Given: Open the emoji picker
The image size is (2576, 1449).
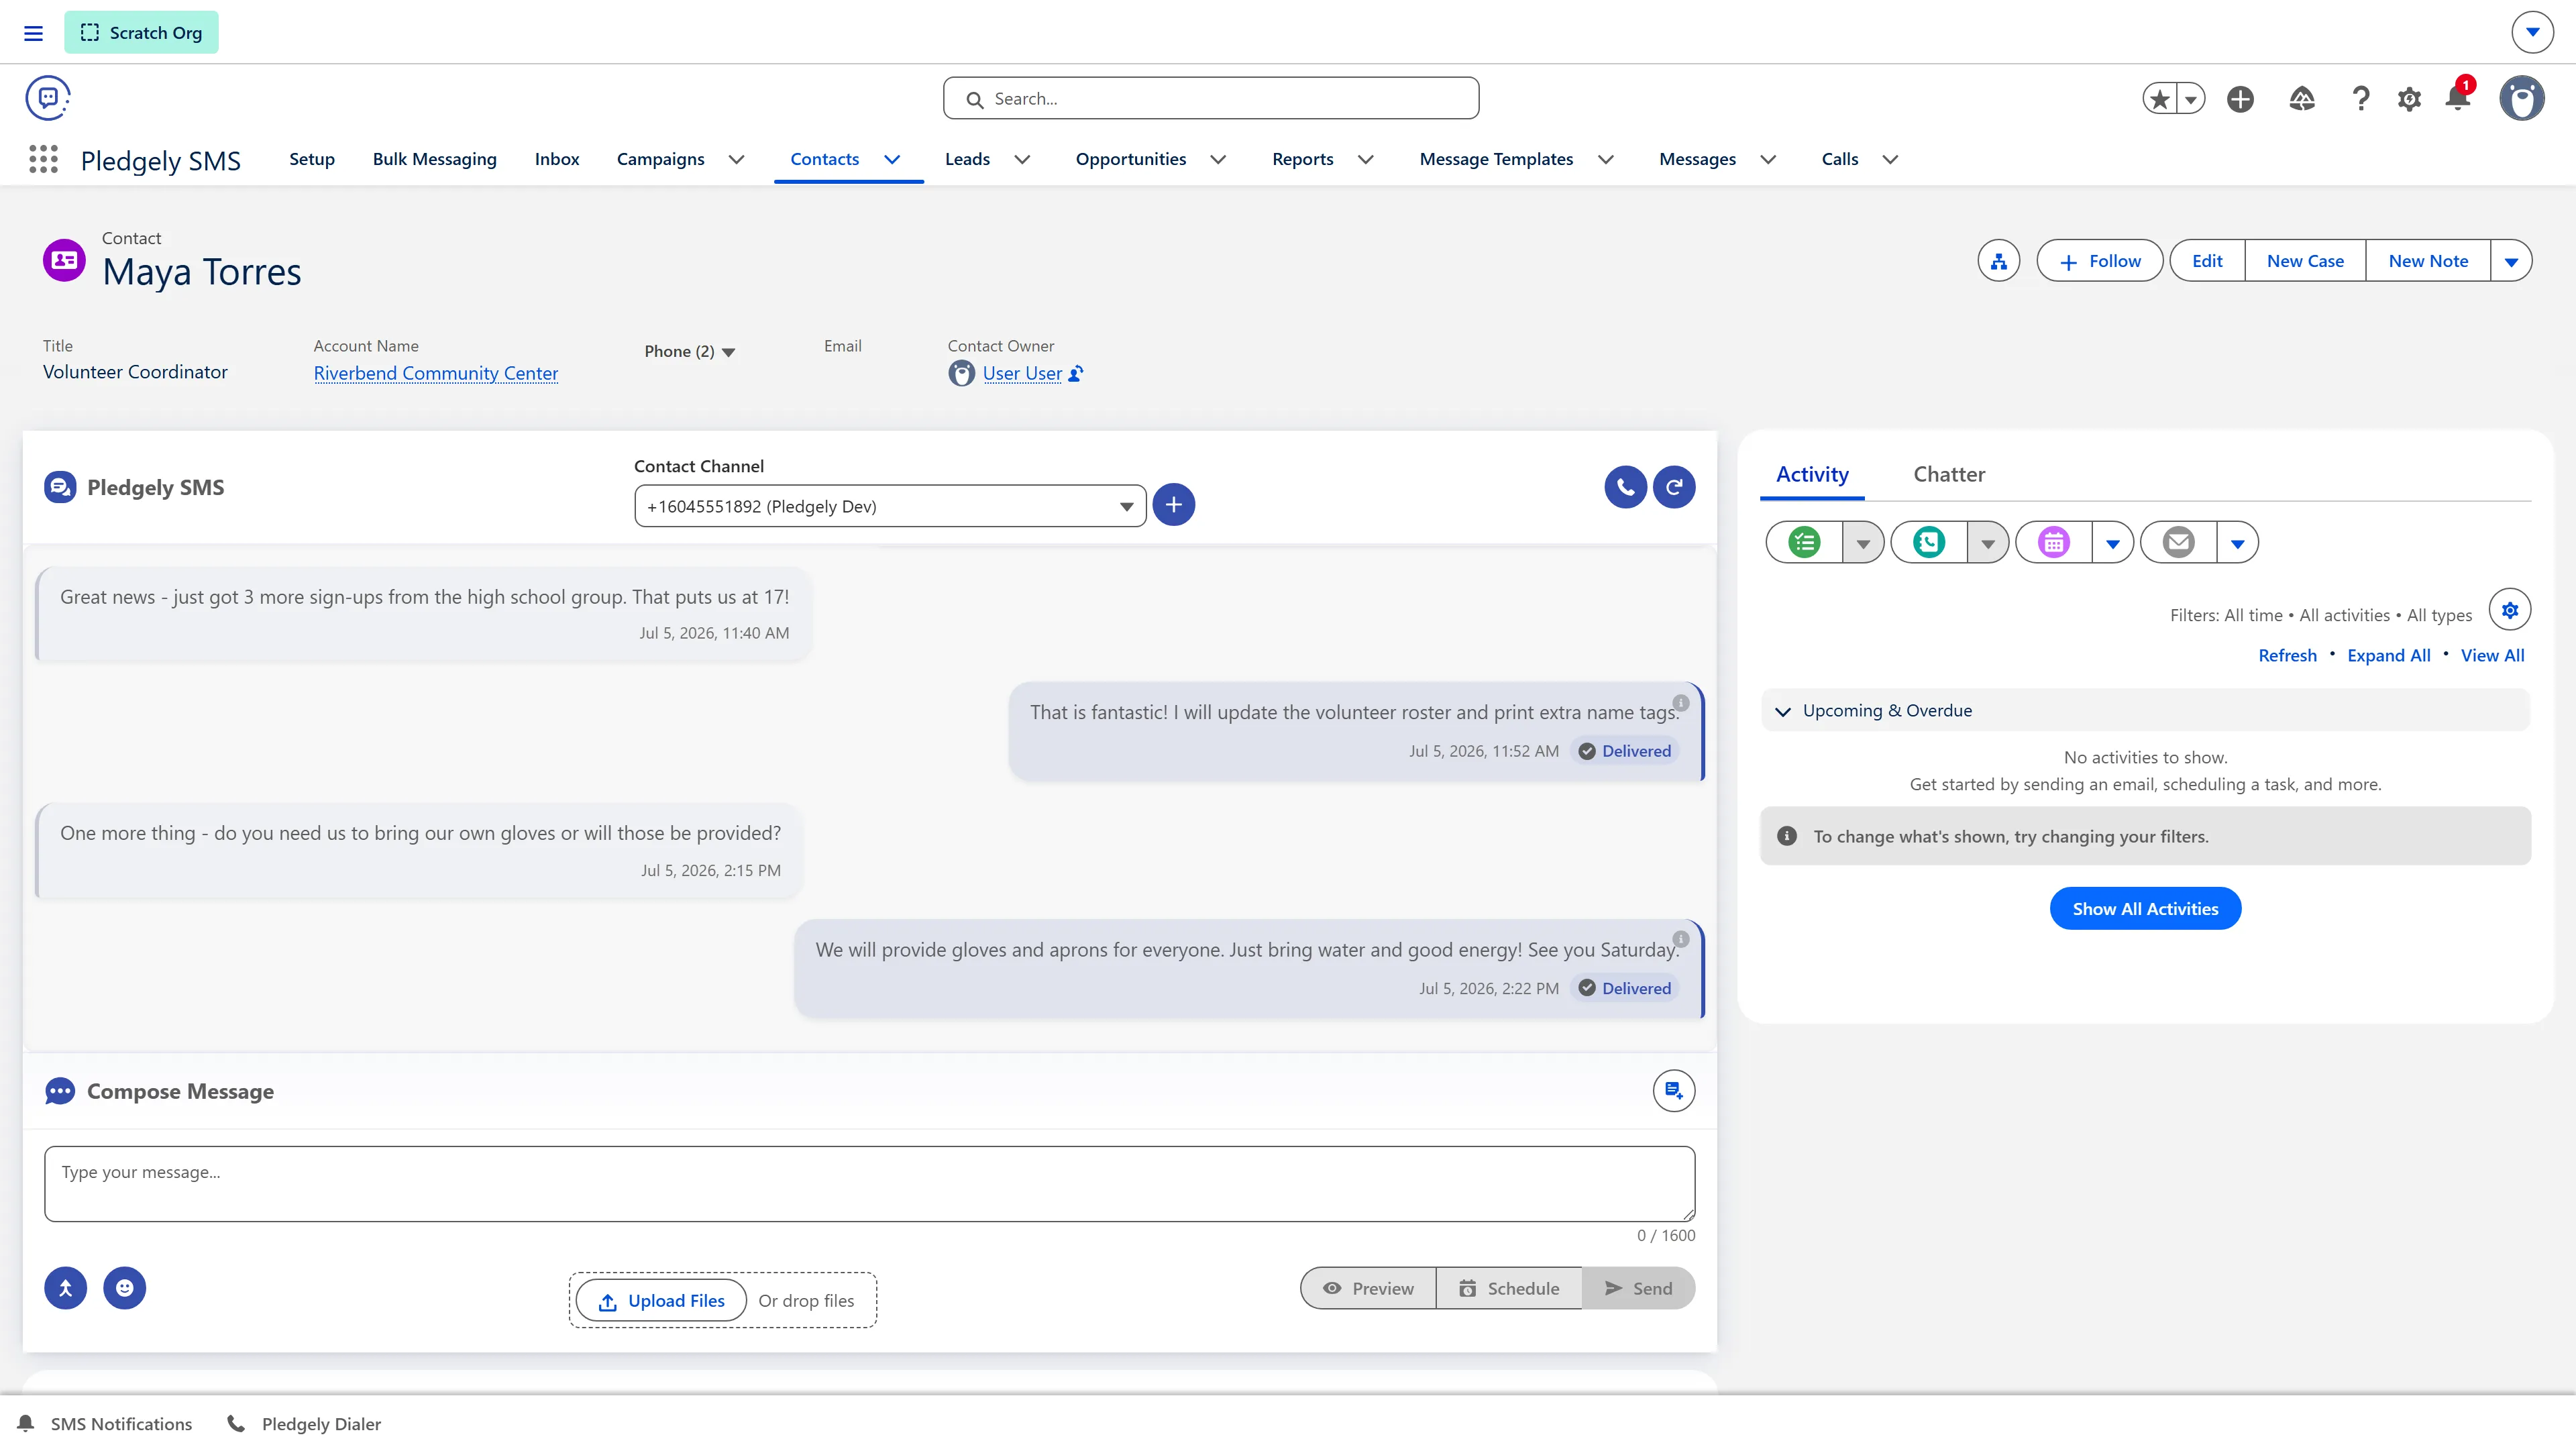Looking at the screenshot, I should (x=125, y=1288).
